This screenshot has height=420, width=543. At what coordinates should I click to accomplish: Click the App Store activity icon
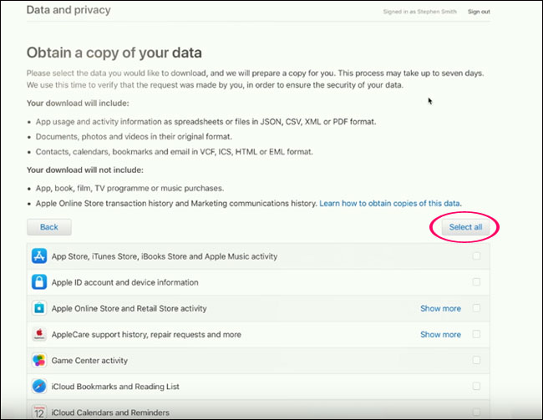[38, 256]
